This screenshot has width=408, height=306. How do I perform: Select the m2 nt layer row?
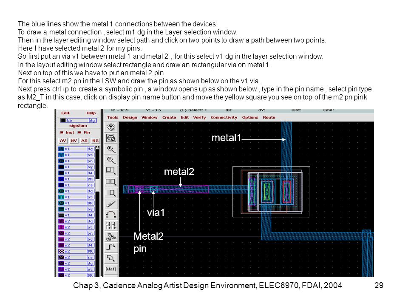76,227
